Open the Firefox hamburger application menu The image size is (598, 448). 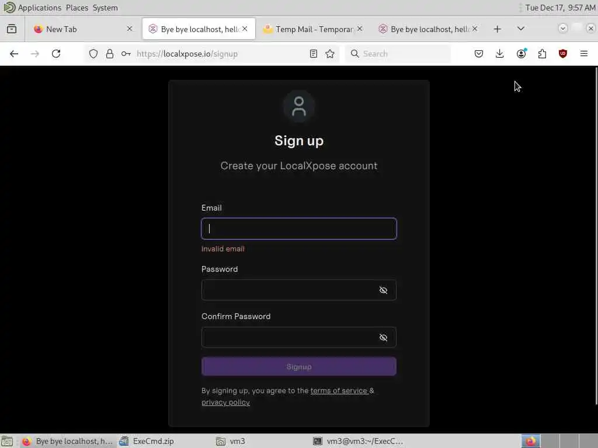(583, 54)
